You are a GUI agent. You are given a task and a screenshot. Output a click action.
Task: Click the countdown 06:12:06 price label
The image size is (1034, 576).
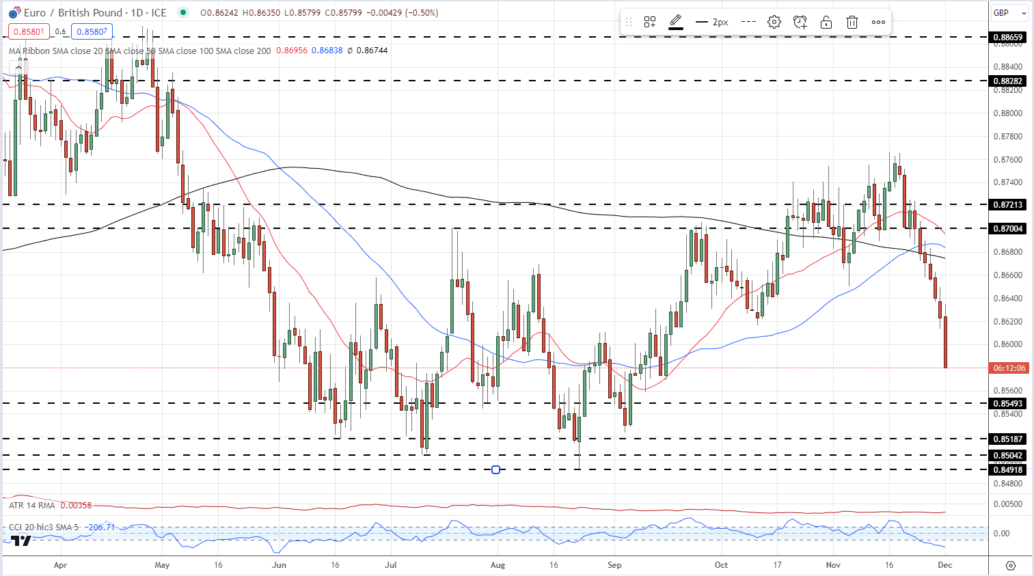coord(1008,368)
